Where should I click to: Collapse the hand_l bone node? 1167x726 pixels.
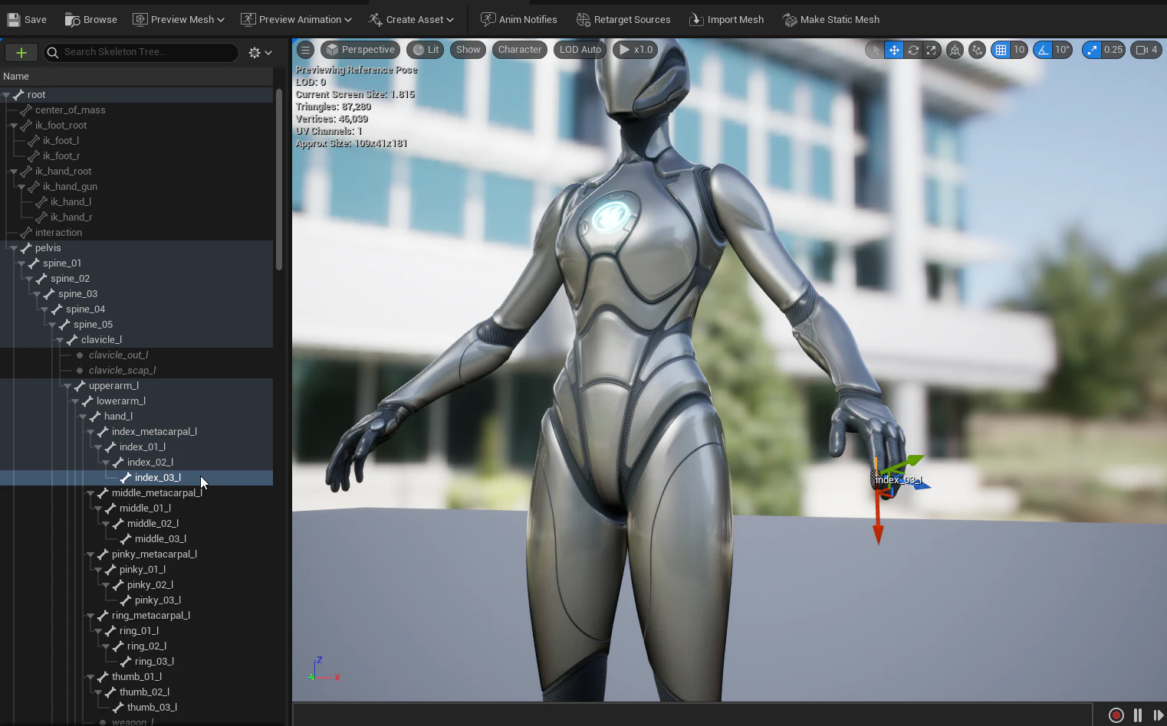(x=82, y=417)
